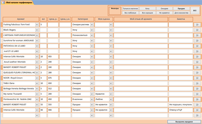Image resolution: width=202 pixels, height=124 pixels.
Task: Apply the 'Ожидаю' filter button
Action: 164,9
